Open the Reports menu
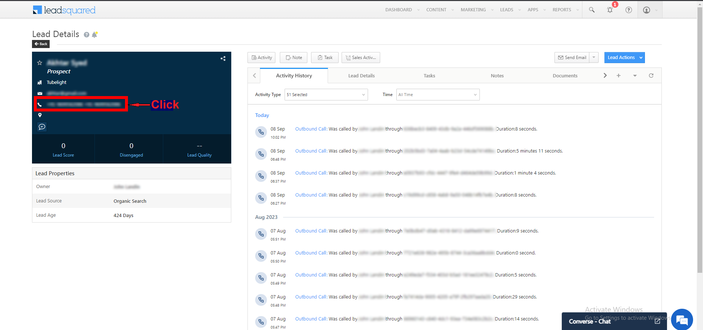Viewport: 703px width, 330px height. click(562, 10)
